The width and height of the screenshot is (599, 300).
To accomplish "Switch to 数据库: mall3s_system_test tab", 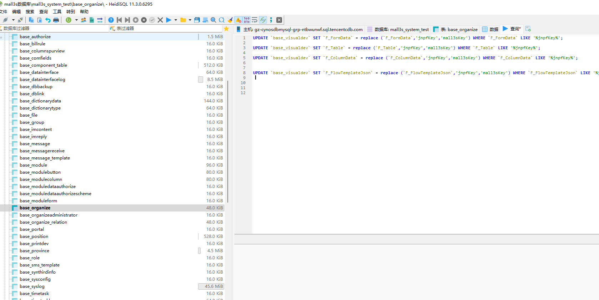I will [398, 29].
